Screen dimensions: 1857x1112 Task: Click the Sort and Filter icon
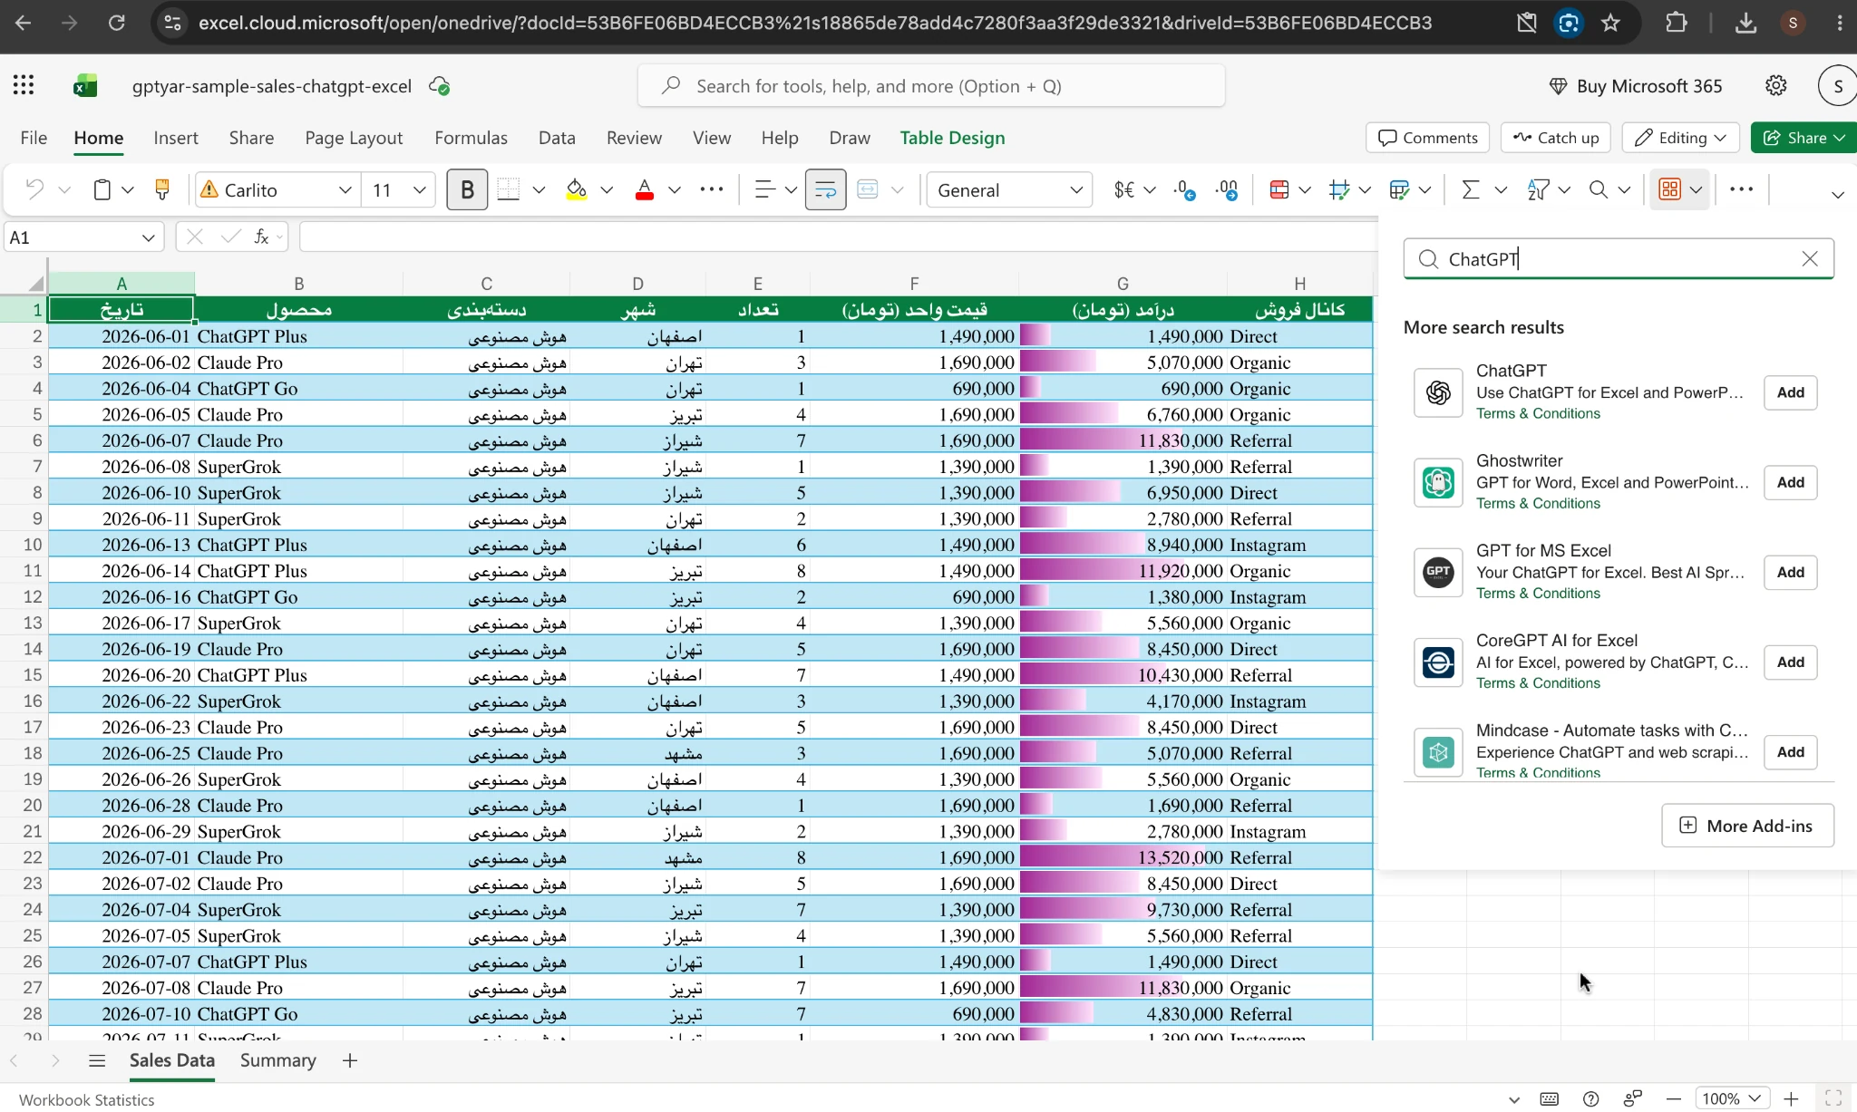click(x=1538, y=189)
